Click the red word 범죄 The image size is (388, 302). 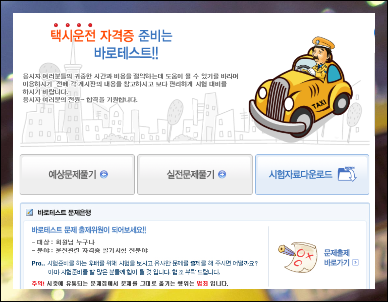coord(202,283)
